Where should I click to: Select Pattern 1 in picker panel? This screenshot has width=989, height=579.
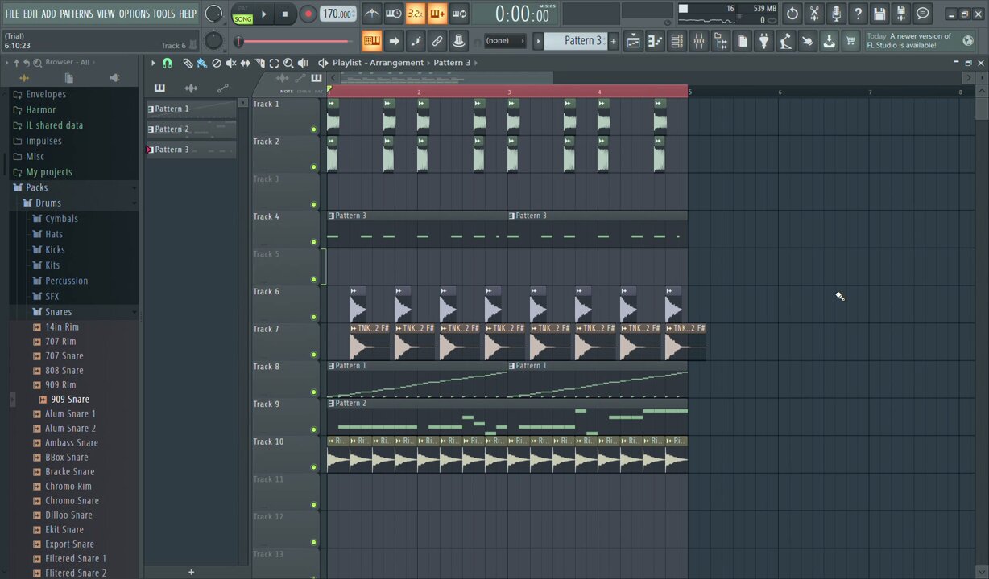191,109
